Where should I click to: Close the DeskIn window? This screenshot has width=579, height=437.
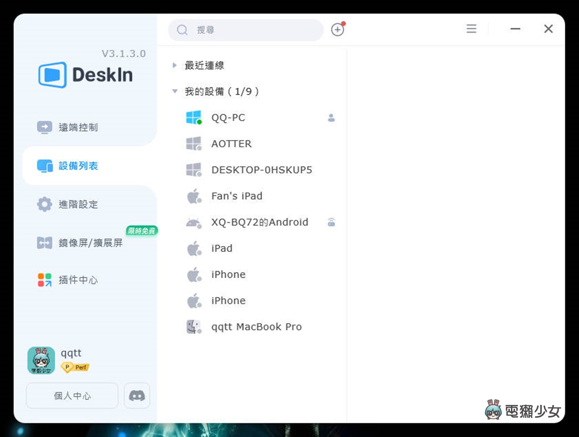pos(548,29)
